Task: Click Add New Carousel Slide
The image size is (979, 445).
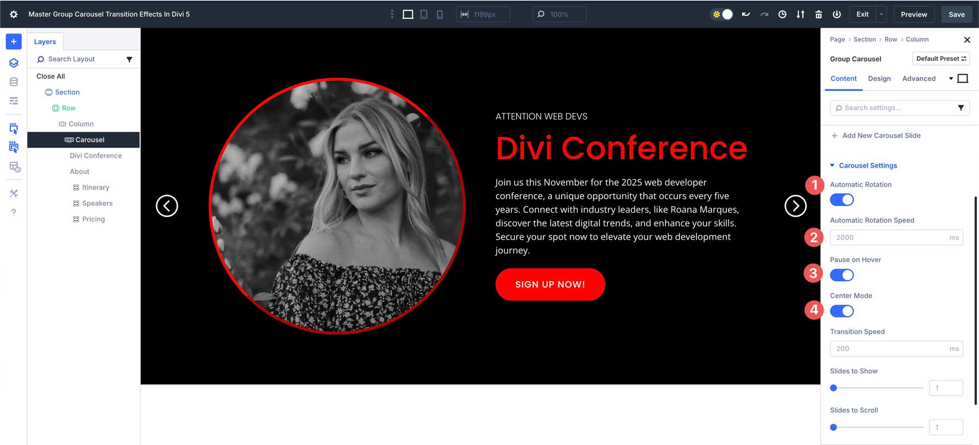Action: (x=876, y=136)
